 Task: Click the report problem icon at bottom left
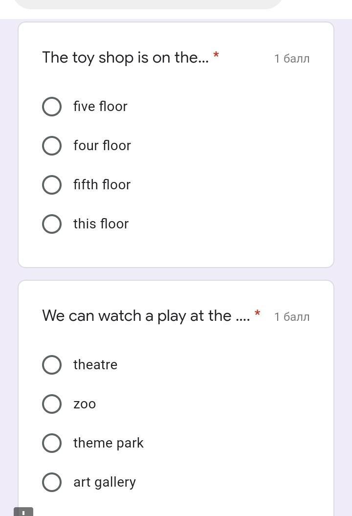pos(23,512)
